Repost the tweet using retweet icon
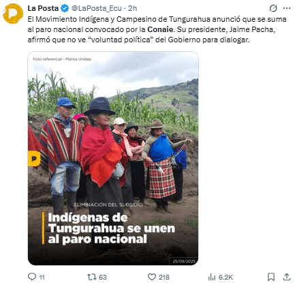Screen dimensions: 297x283 point(92,277)
